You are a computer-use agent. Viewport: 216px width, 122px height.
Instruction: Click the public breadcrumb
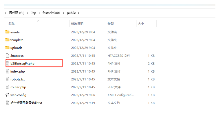71,13
